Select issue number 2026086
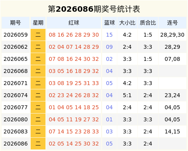This screenshot has height=151, width=188. click(16, 144)
